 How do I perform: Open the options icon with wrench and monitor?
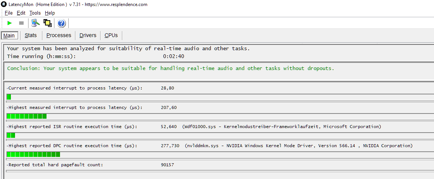(x=35, y=23)
